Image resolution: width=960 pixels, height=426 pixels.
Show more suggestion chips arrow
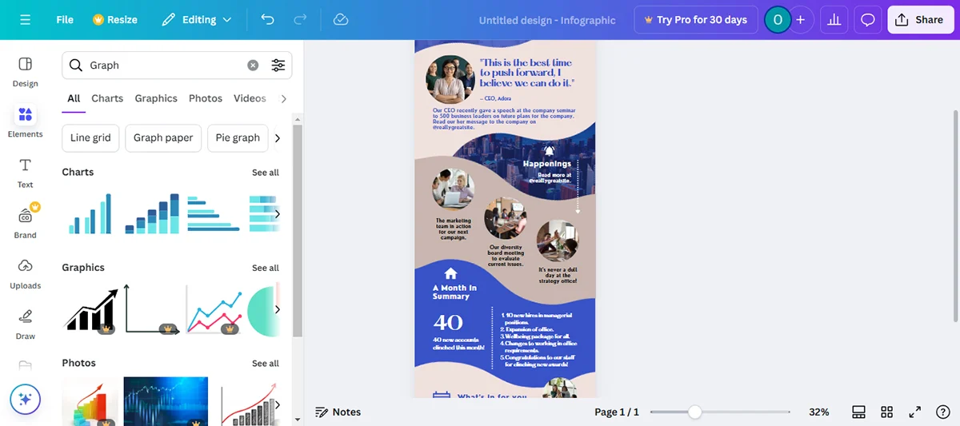click(278, 137)
